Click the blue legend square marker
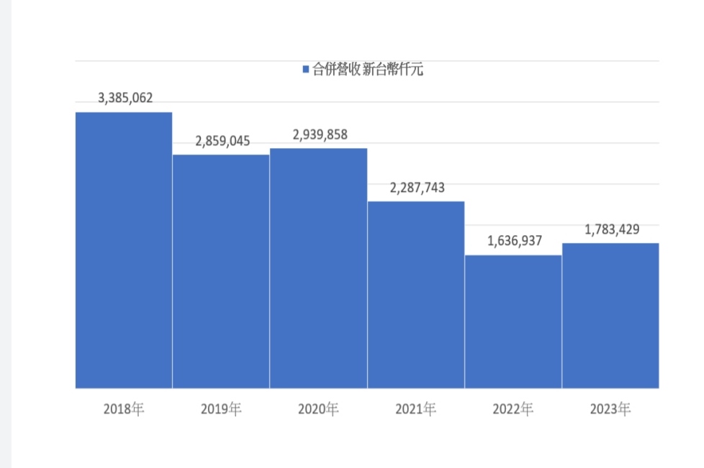This screenshot has height=468, width=704. click(x=306, y=69)
